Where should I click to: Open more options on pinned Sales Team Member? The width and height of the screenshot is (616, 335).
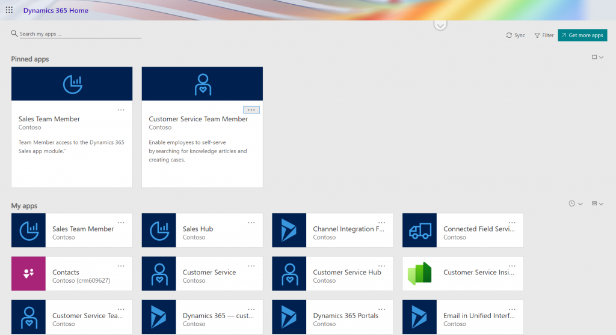click(x=121, y=110)
